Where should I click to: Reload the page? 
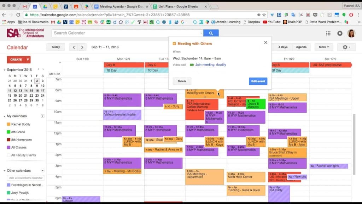[x=18, y=15]
